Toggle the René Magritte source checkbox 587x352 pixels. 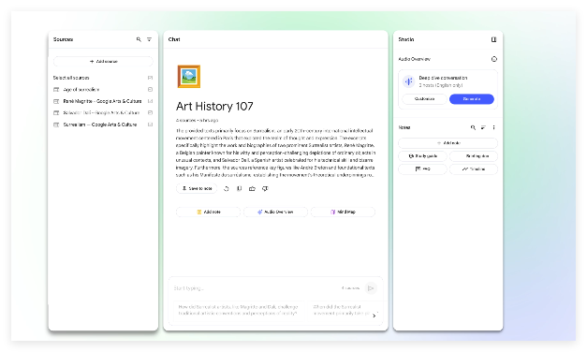pyautogui.click(x=150, y=101)
